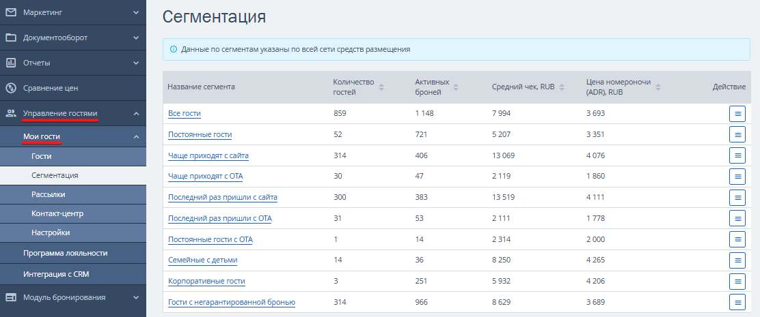The height and width of the screenshot is (317, 760).
Task: Open action menu for Последний раз пришли с сайта
Action: (x=737, y=197)
